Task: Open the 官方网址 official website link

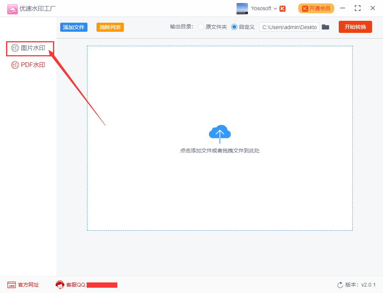Action: pos(23,285)
